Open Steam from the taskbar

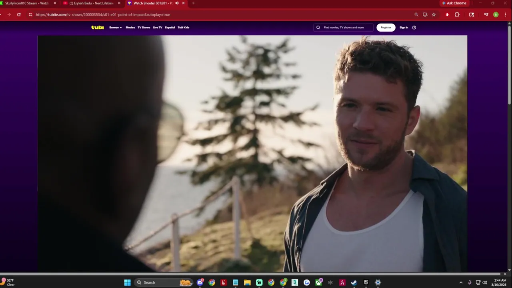[x=354, y=283]
